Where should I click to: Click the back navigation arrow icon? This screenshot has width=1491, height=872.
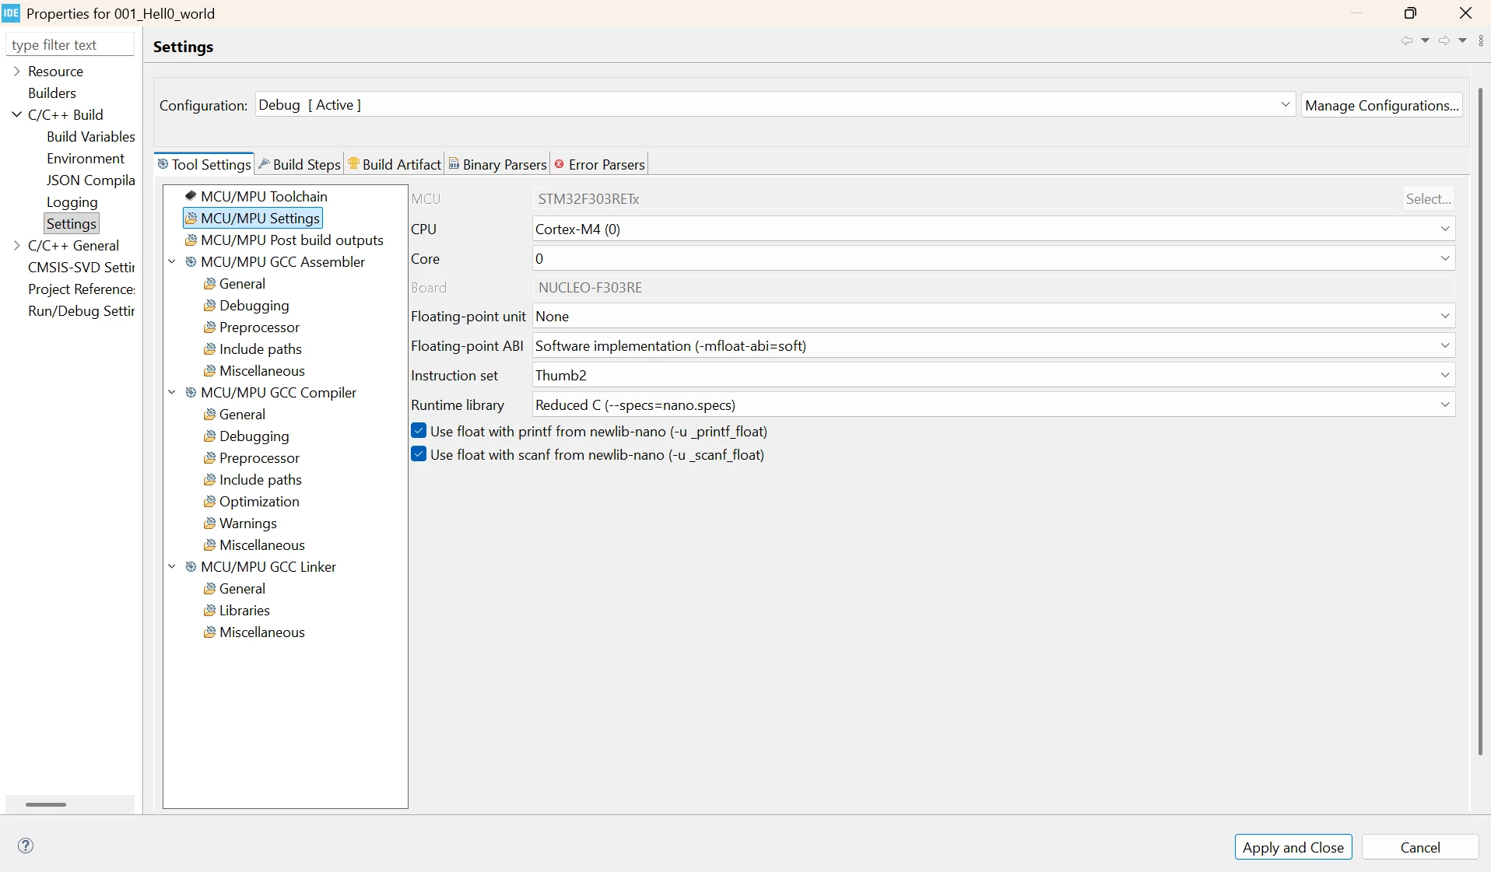(1406, 40)
